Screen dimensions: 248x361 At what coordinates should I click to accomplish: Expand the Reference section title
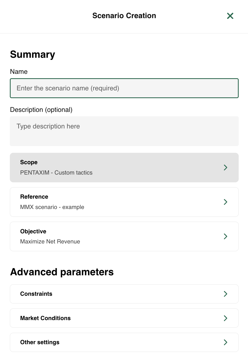click(x=34, y=197)
